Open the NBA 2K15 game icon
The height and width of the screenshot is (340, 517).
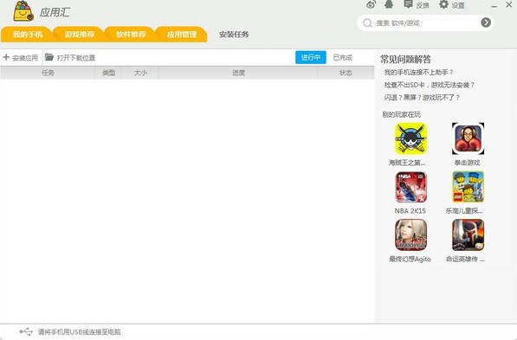coord(410,187)
